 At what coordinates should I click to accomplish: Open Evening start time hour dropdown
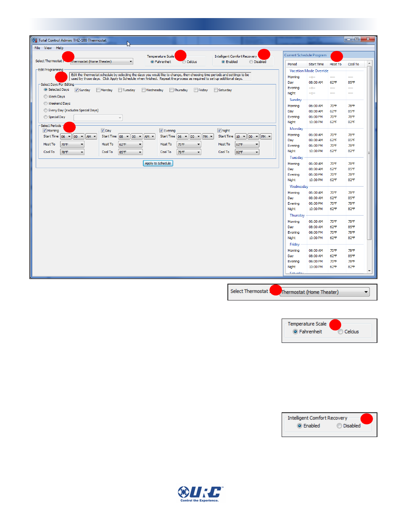click(x=182, y=137)
